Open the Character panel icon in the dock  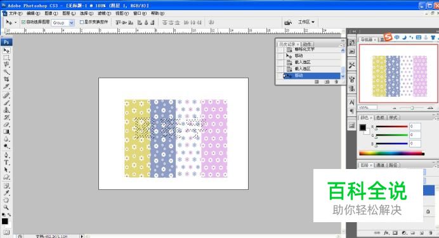click(352, 103)
